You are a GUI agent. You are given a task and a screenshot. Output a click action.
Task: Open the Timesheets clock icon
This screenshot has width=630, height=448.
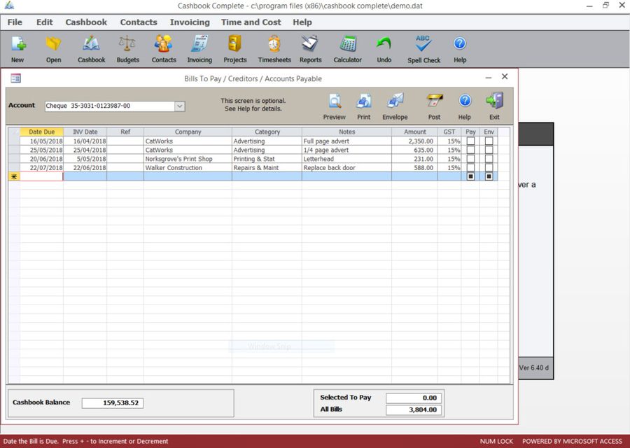[x=274, y=44]
